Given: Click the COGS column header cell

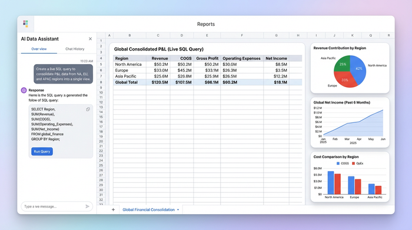Looking at the screenshot, I should pos(182,58).
